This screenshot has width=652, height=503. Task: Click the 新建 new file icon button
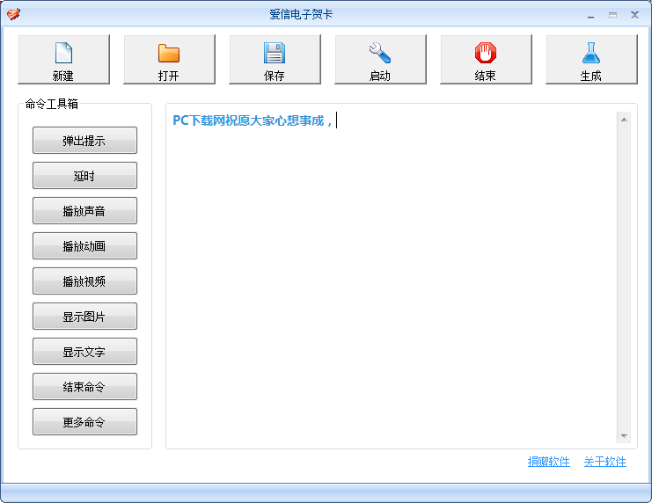pyautogui.click(x=64, y=60)
